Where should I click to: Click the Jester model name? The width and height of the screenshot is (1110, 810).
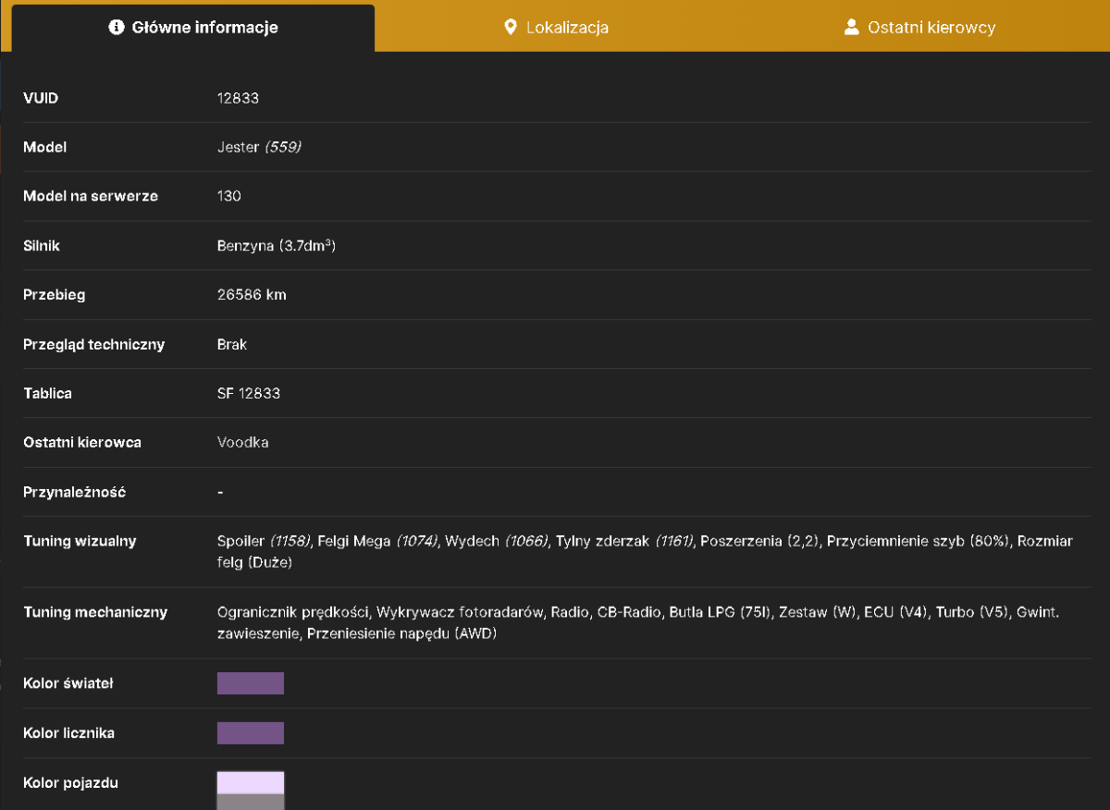(x=239, y=147)
